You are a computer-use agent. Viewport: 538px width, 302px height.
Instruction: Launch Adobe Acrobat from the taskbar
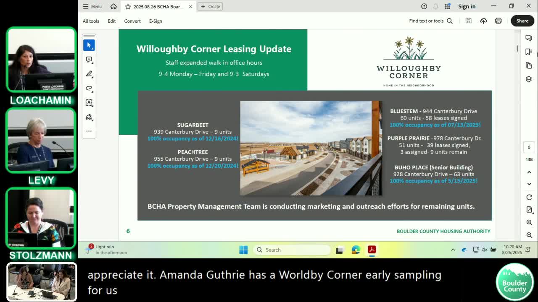pos(372,250)
